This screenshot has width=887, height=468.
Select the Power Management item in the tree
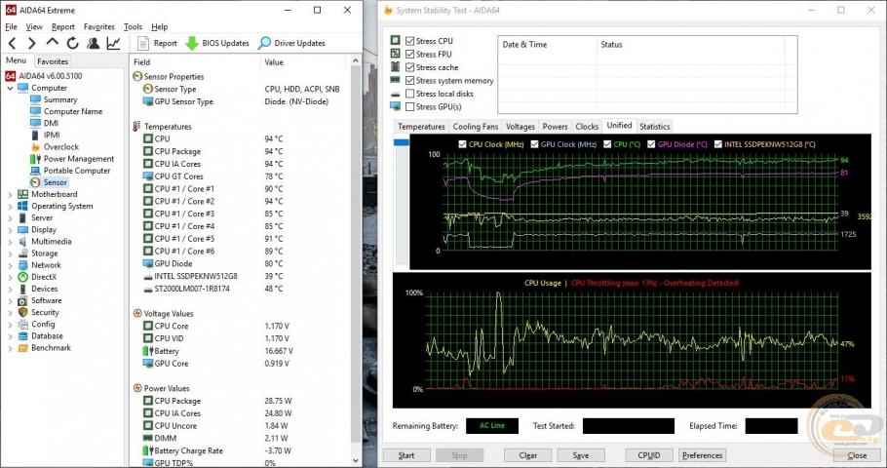point(72,159)
